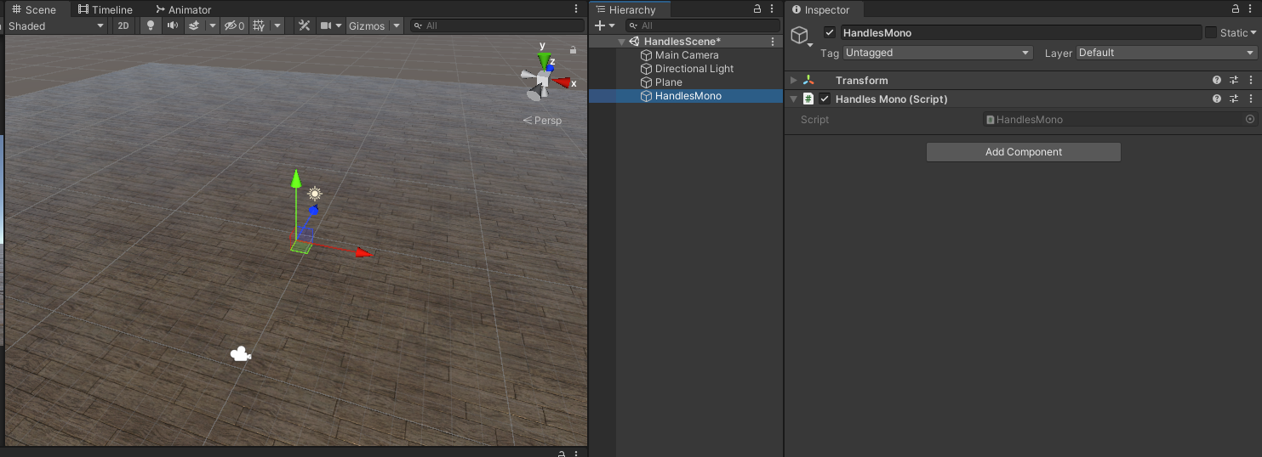Open scene camera settings icon

[x=325, y=25]
